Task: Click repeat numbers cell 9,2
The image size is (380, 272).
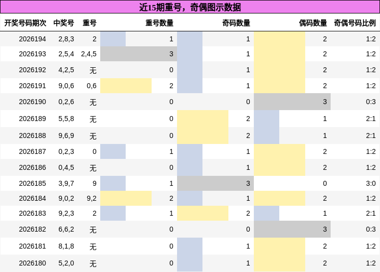Action: pyautogui.click(x=92, y=198)
